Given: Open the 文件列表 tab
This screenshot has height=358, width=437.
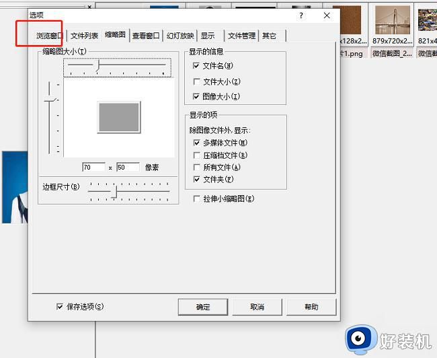Looking at the screenshot, I should (84, 36).
